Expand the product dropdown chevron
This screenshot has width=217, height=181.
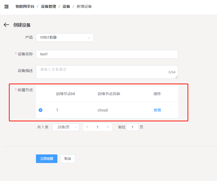pos(89,38)
